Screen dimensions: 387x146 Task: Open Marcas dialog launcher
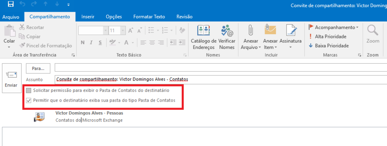coord(360,55)
